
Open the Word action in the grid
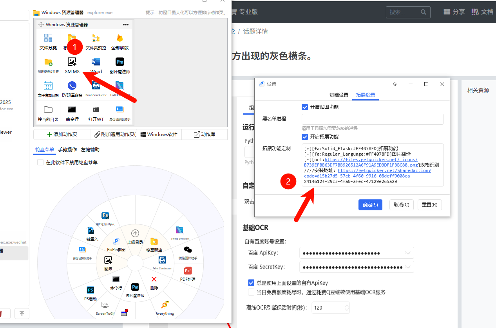[96, 66]
